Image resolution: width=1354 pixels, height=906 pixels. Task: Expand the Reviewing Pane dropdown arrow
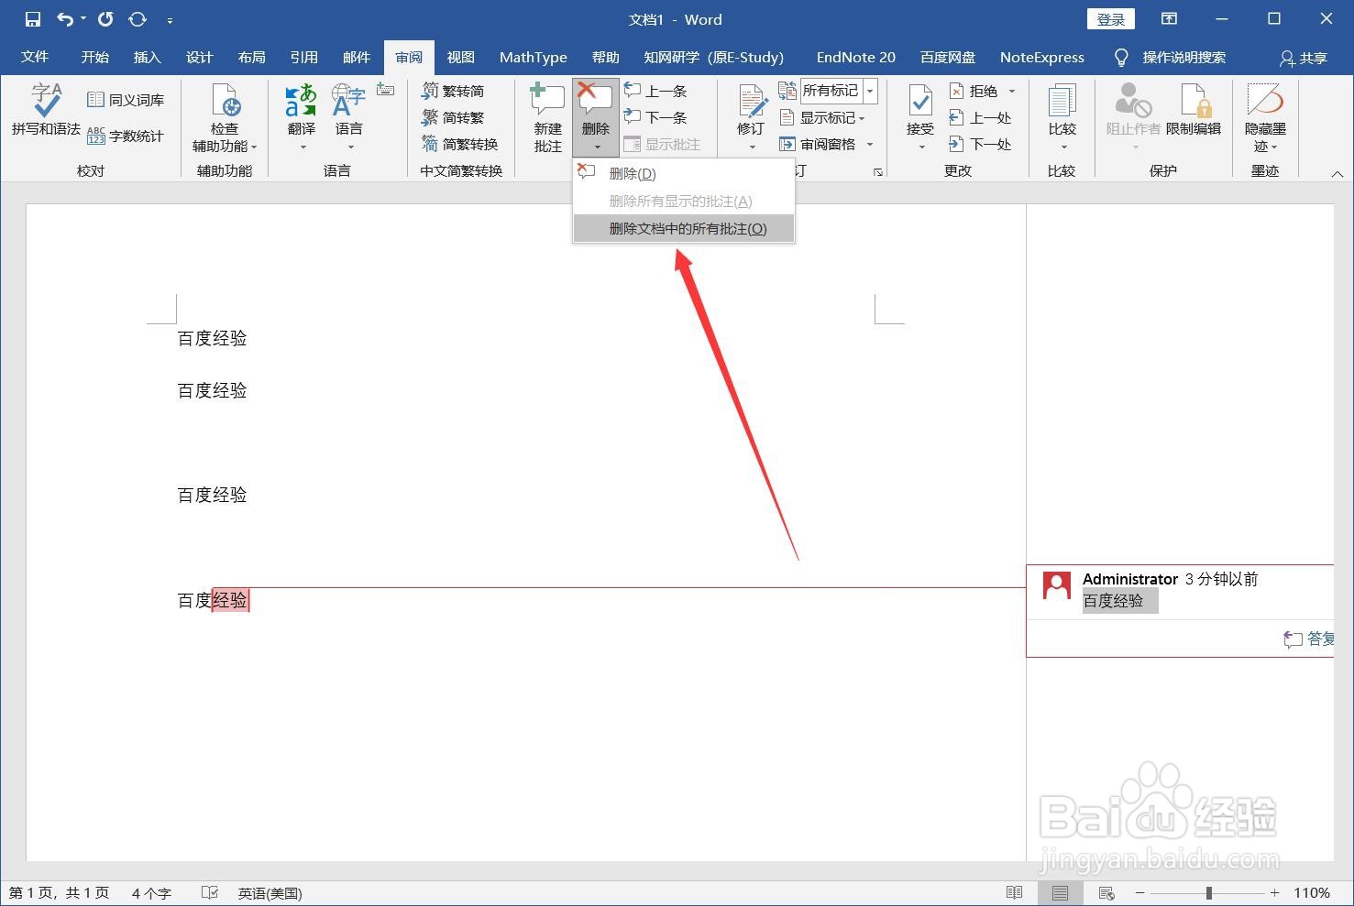point(870,144)
